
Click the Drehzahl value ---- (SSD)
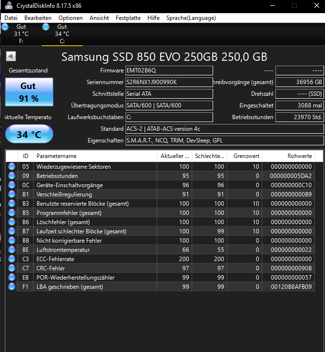pyautogui.click(x=299, y=94)
